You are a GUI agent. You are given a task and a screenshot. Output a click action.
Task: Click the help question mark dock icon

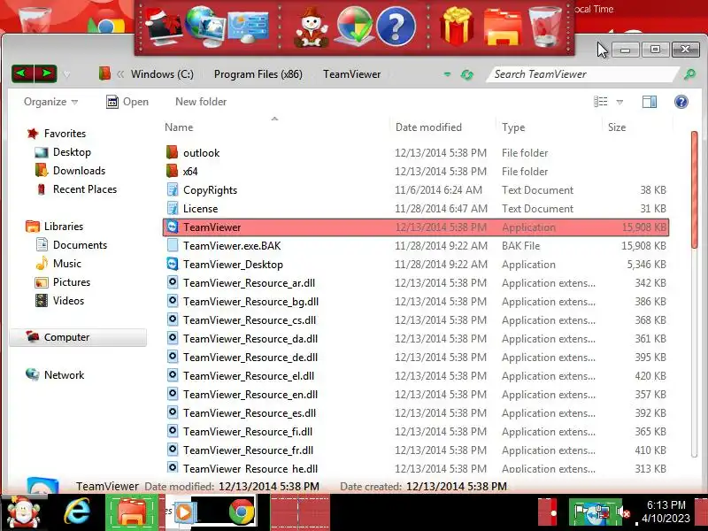(x=396, y=27)
